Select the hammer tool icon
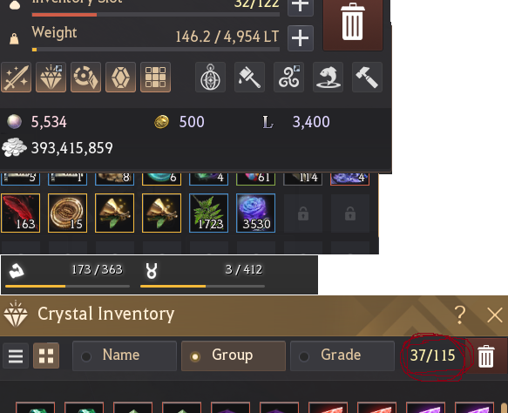508x413 pixels. tap(367, 78)
